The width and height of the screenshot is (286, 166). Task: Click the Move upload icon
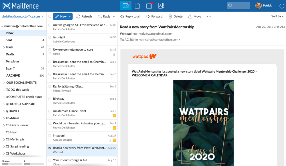[190, 16]
